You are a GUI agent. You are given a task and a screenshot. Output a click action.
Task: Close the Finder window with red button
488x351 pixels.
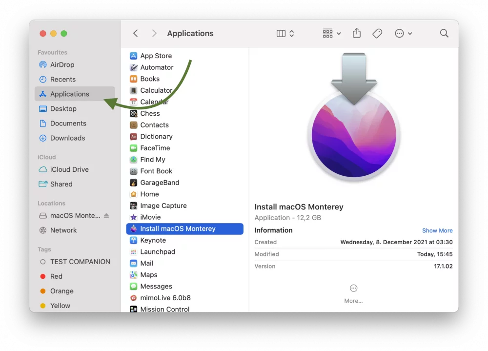[43, 33]
